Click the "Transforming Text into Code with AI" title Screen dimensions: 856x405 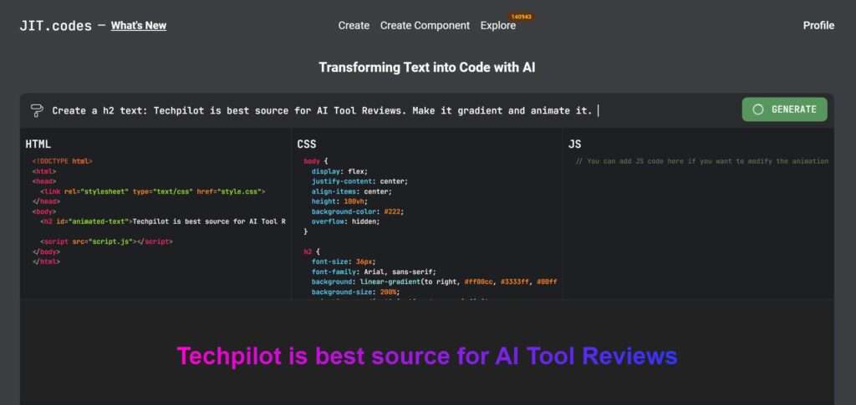(427, 68)
